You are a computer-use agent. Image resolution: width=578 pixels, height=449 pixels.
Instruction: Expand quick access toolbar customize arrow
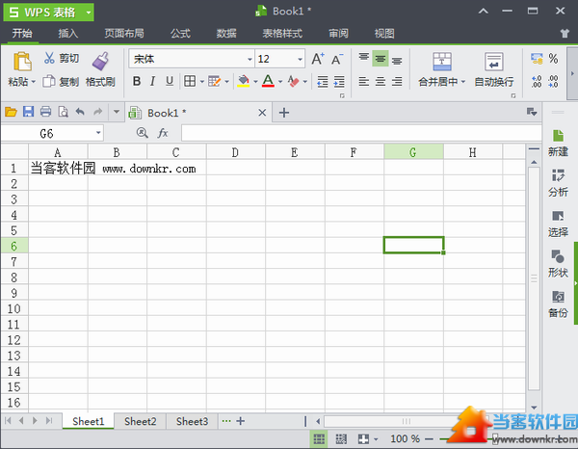117,112
